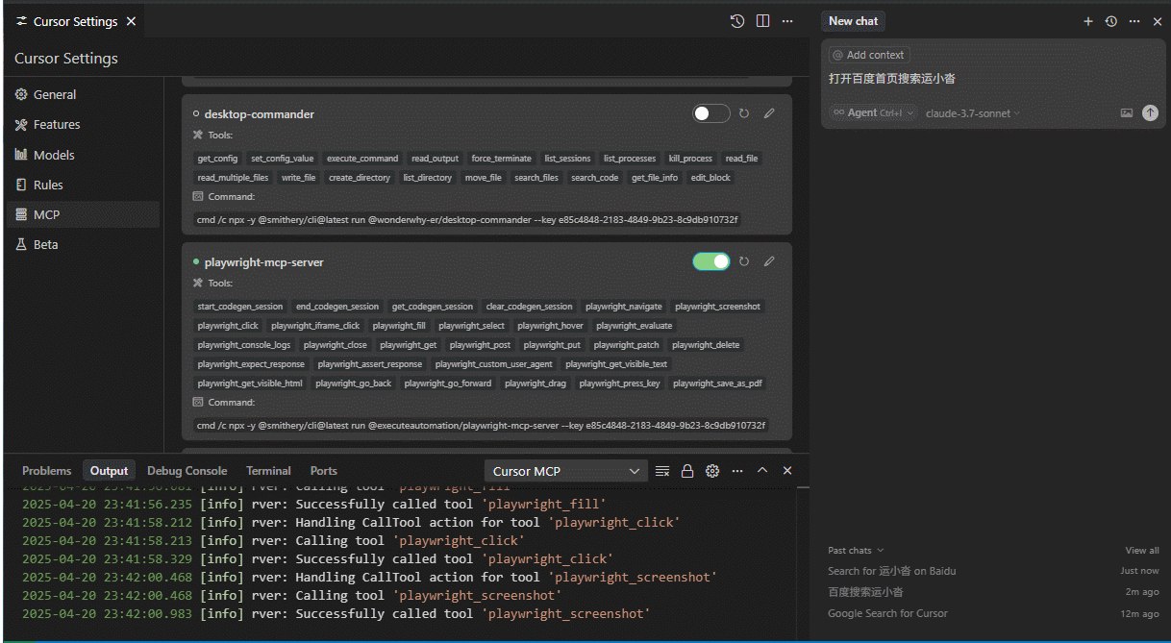
Task: Click log line Successfully called tool 'playwright_screenshot'
Action: pyautogui.click(x=336, y=613)
